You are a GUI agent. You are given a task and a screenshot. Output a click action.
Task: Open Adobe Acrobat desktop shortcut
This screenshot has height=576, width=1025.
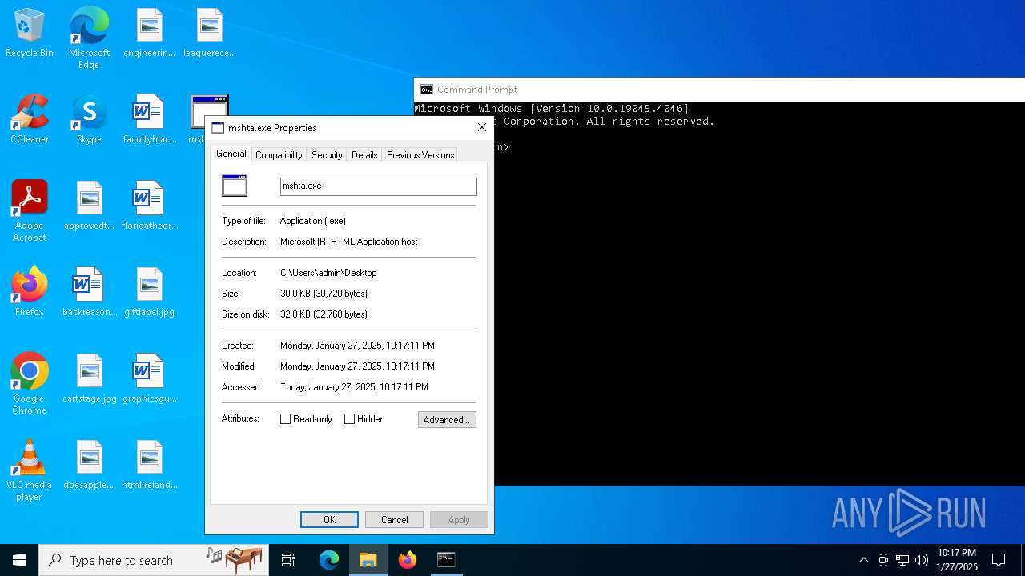(x=30, y=211)
